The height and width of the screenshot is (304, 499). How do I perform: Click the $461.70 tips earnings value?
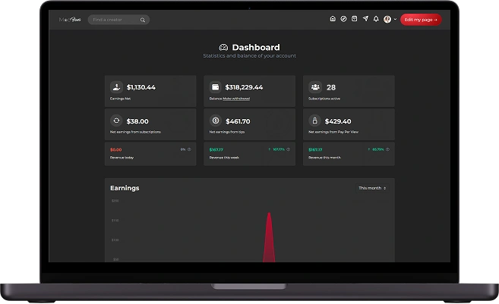(238, 121)
